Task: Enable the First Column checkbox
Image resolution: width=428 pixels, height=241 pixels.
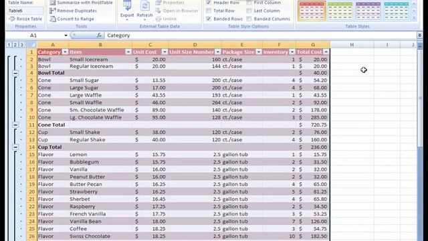Action: [x=249, y=3]
